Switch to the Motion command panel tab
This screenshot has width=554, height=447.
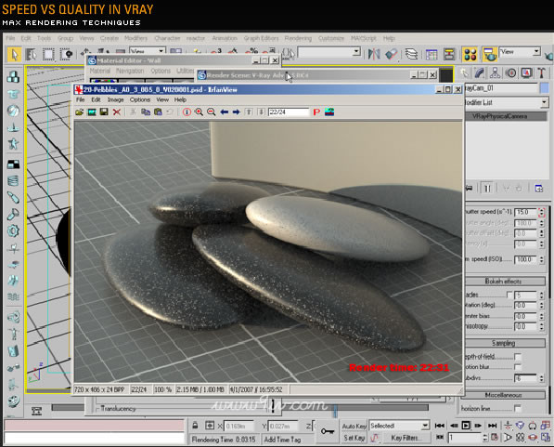coord(511,72)
